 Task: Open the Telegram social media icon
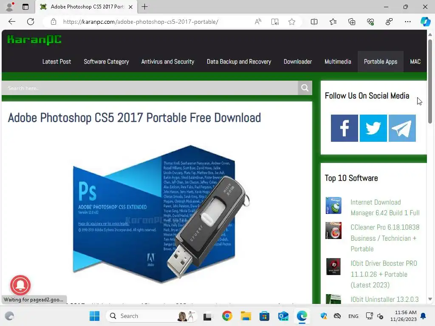tap(402, 128)
